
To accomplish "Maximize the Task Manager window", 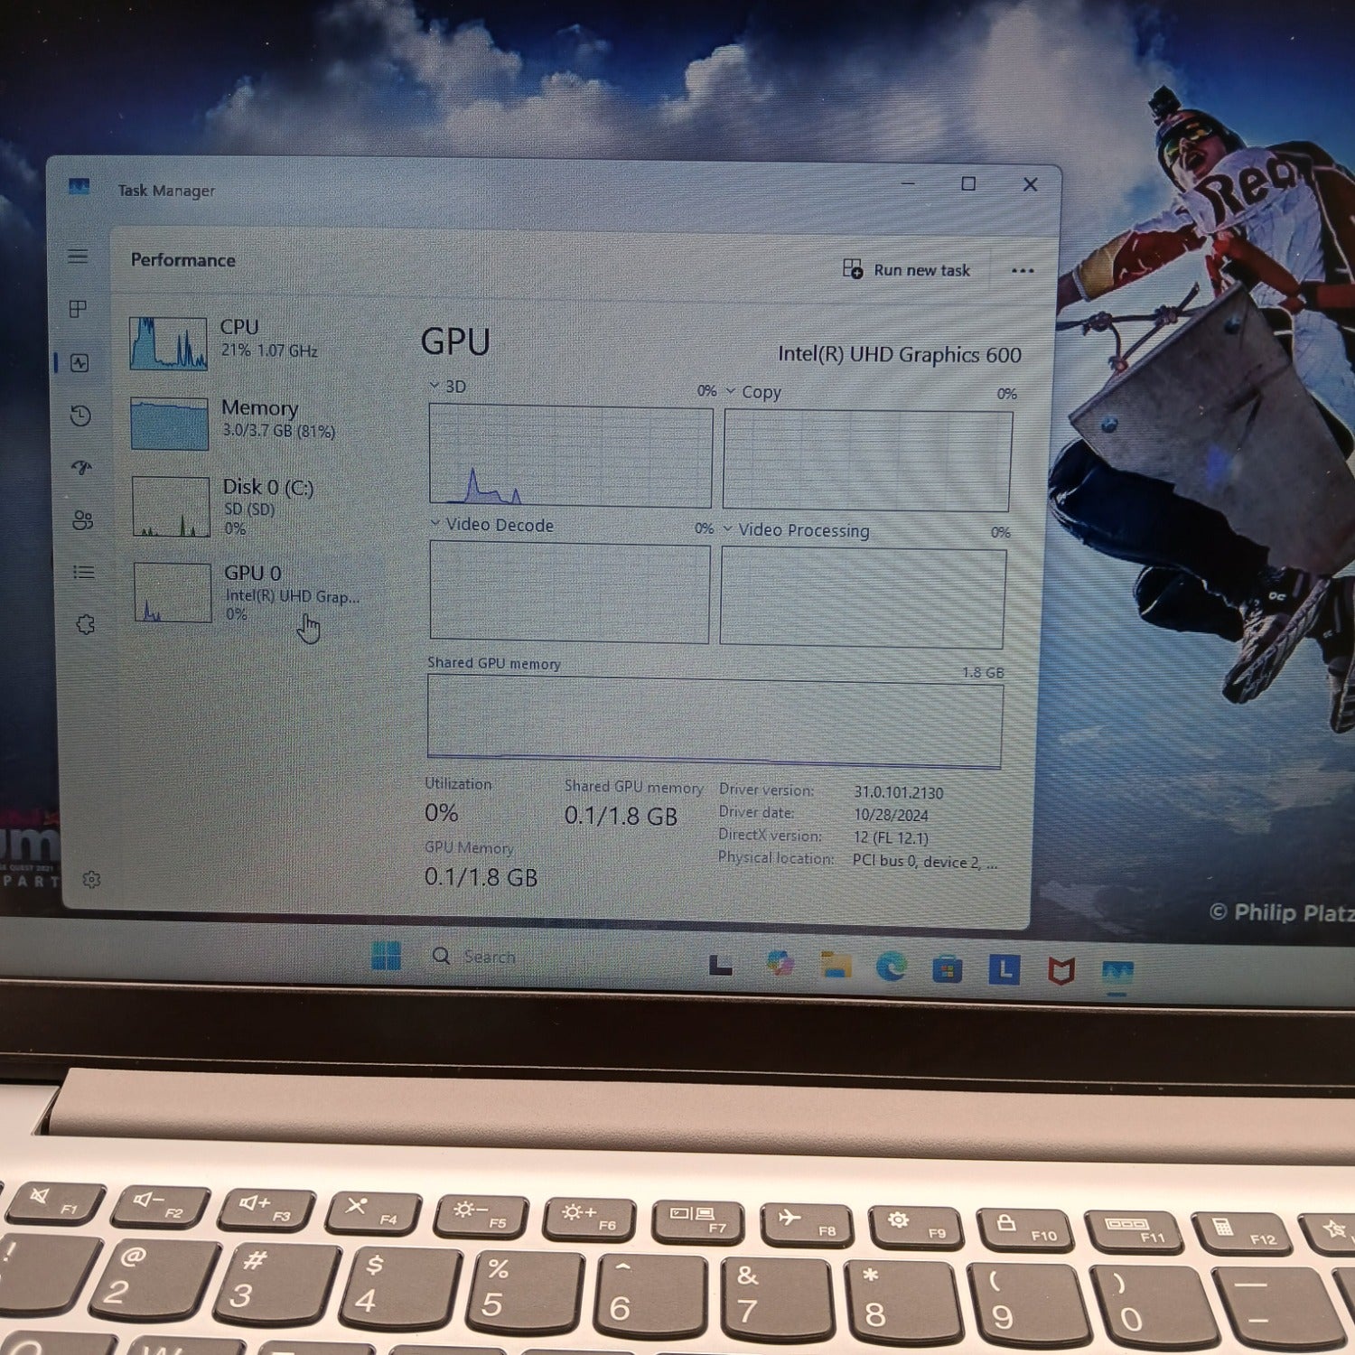I will (x=968, y=183).
